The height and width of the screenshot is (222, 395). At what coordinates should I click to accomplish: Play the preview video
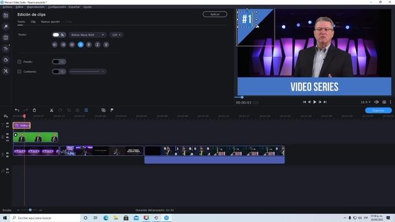click(315, 102)
